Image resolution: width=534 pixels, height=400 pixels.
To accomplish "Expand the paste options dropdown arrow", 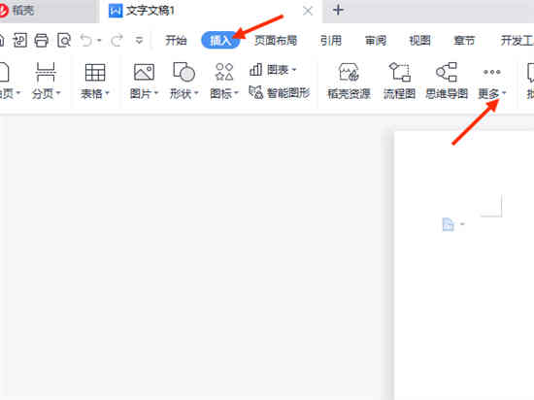I will (x=462, y=224).
